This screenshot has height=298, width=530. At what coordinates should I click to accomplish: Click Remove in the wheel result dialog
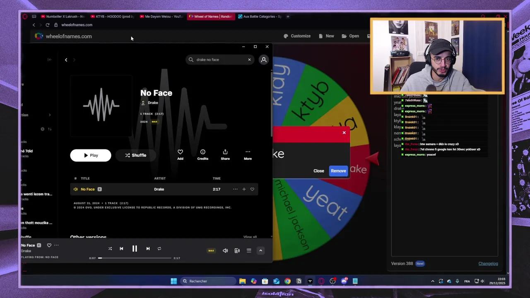click(338, 171)
